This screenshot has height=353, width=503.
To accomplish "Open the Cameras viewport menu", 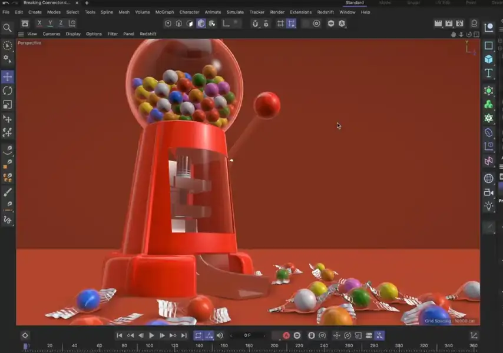I will click(x=51, y=34).
